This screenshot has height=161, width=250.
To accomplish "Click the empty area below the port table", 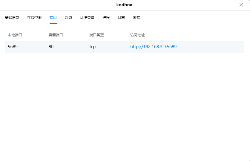I will [124, 105].
